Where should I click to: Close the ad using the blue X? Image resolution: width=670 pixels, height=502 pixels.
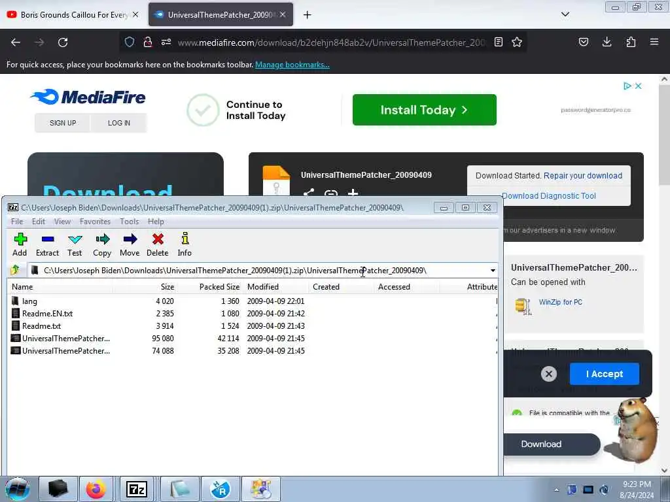coord(639,86)
